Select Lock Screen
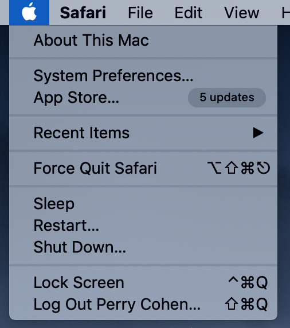The image size is (290, 328). 143,282
